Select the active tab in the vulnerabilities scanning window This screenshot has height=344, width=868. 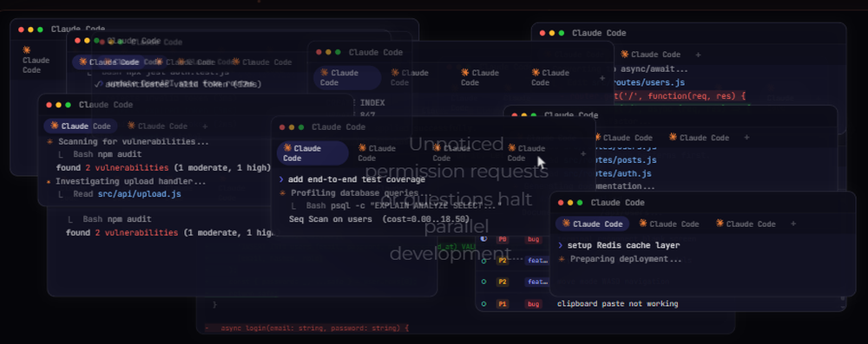pyautogui.click(x=81, y=127)
